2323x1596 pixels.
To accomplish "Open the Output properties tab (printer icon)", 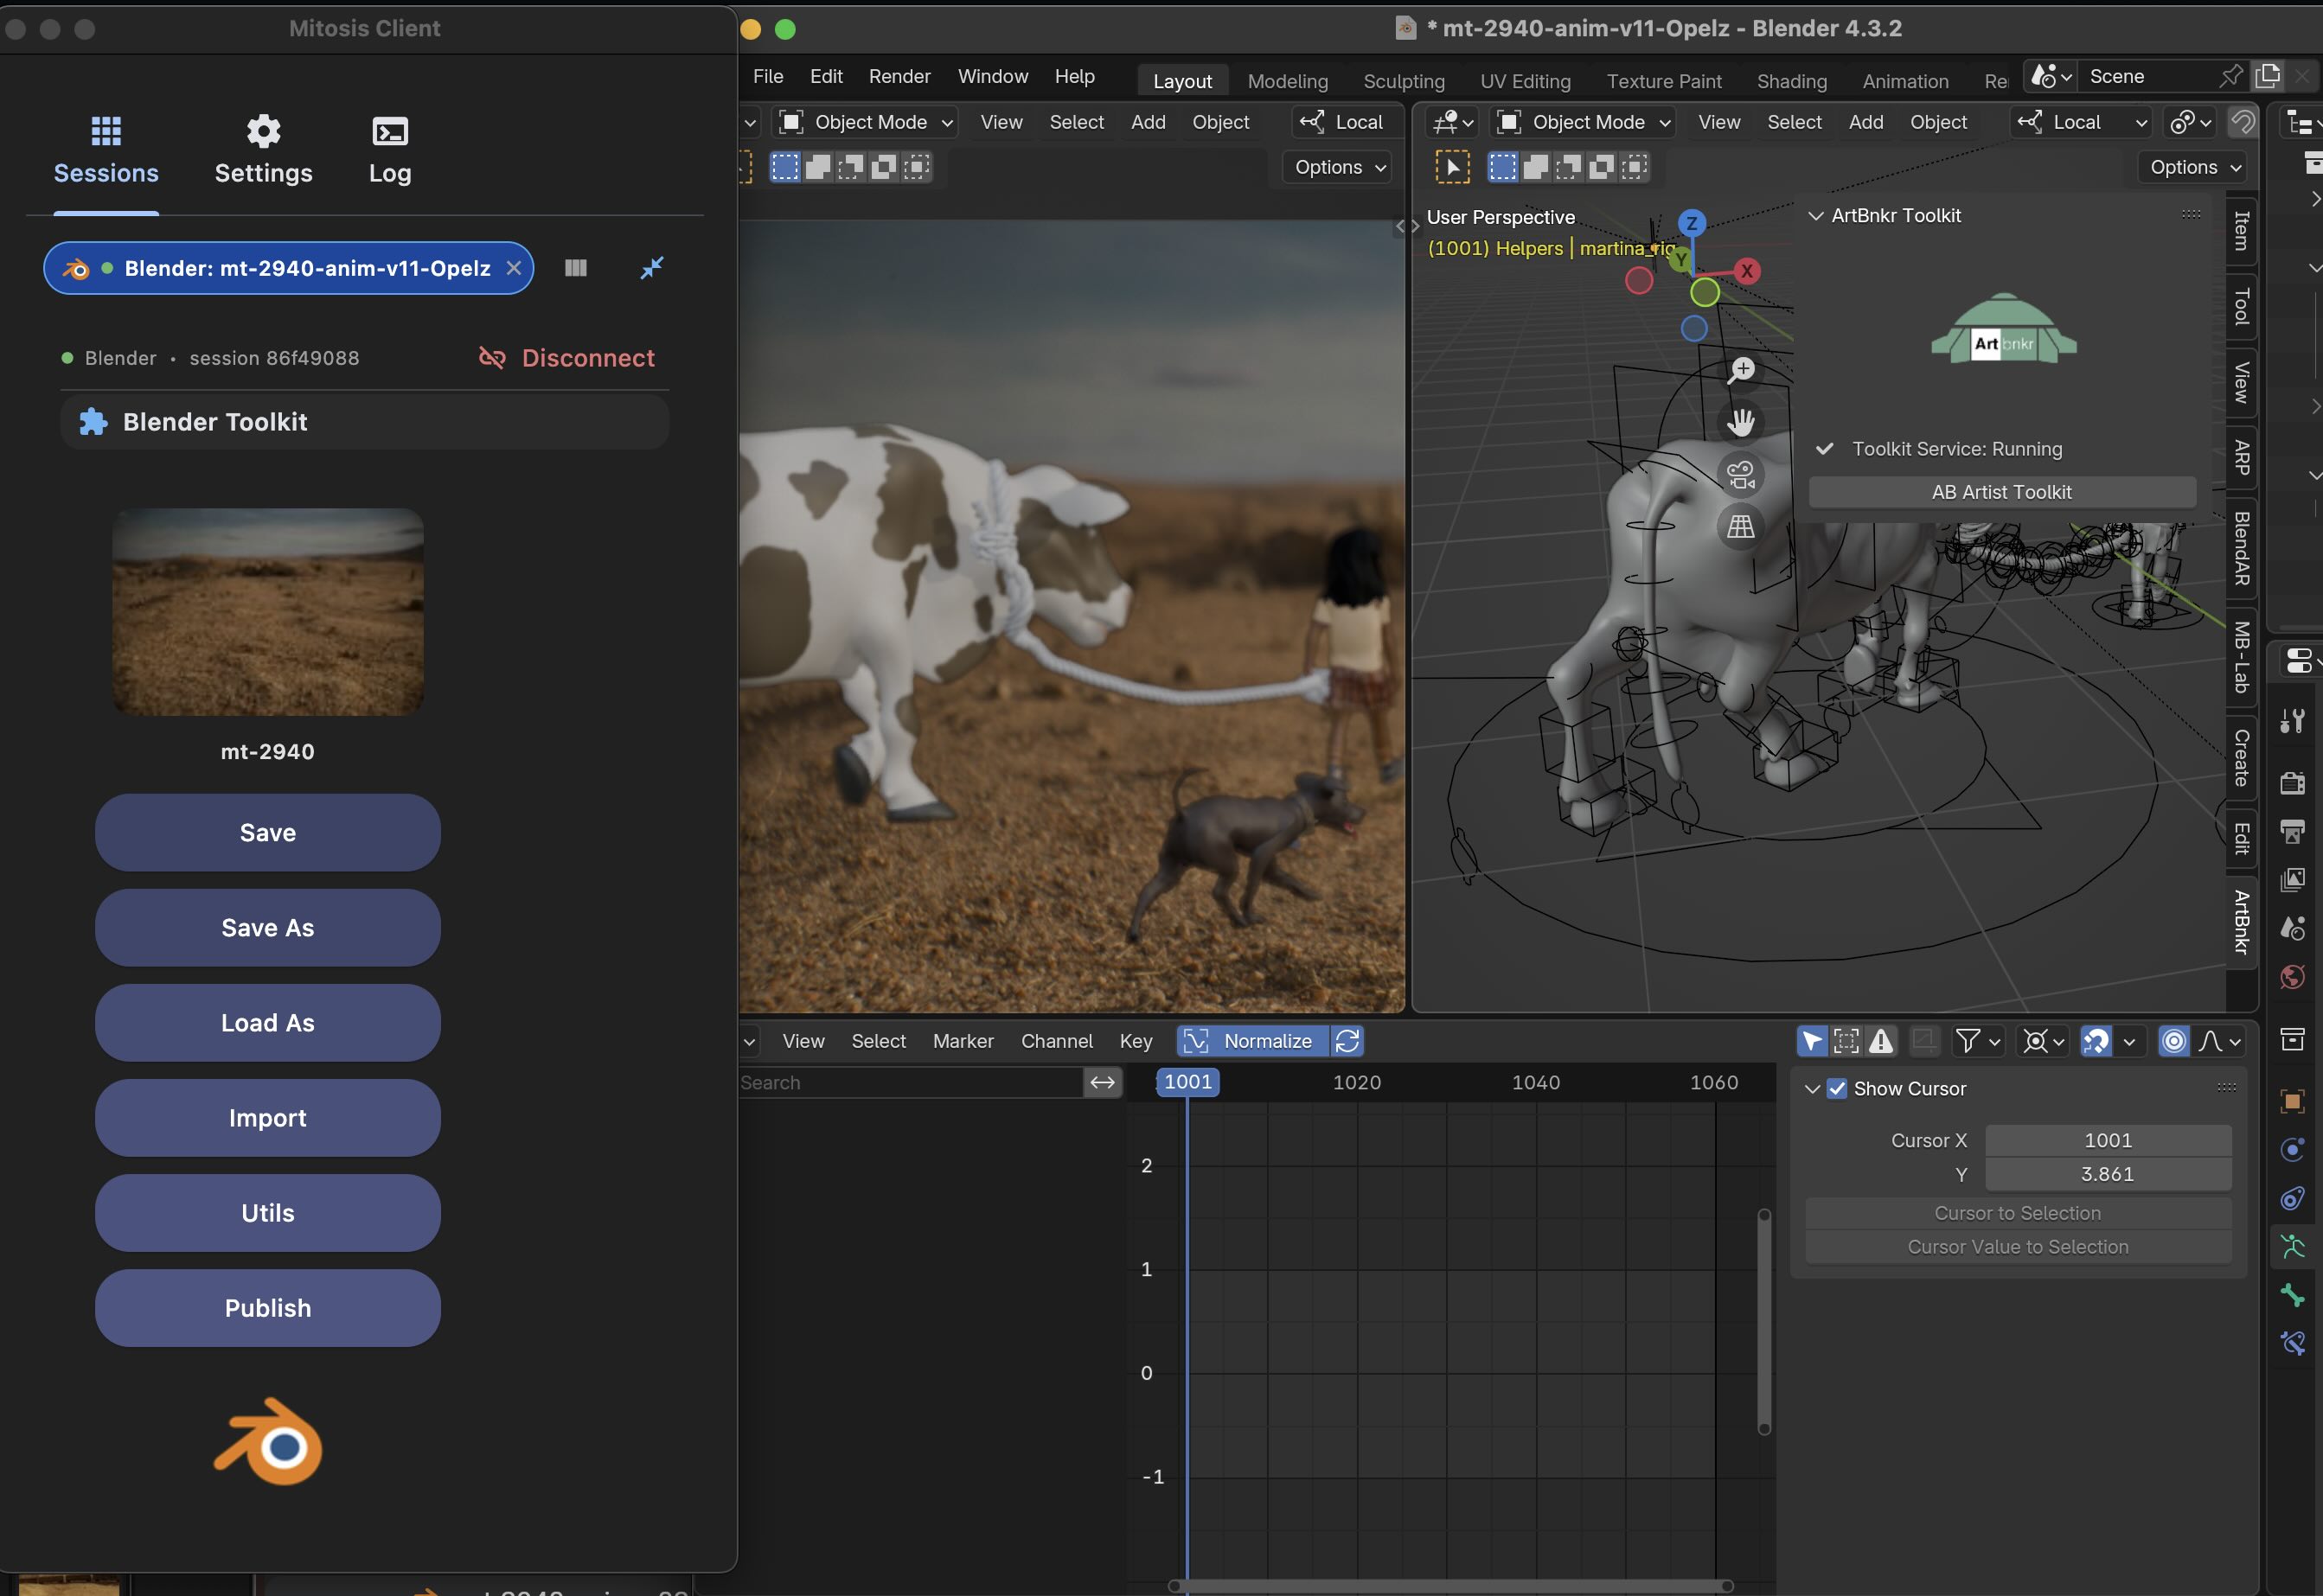I will (2292, 831).
